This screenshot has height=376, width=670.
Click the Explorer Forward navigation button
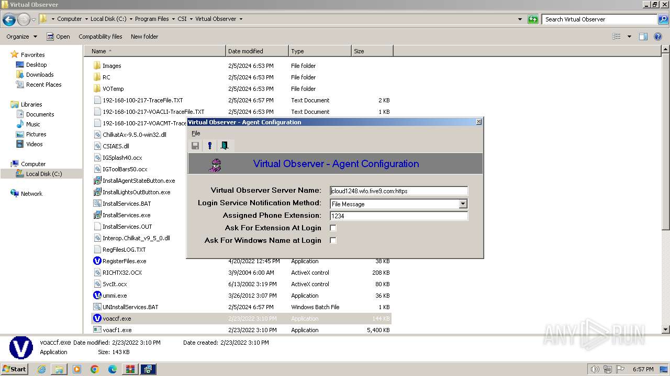pos(24,20)
